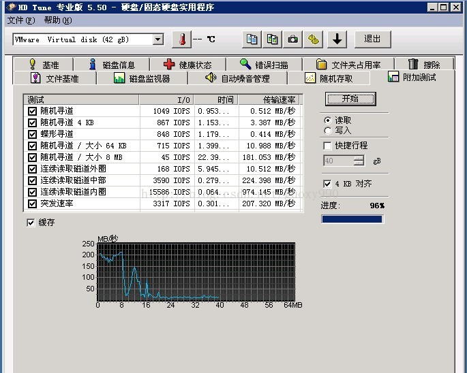Image resolution: width=467 pixels, height=373 pixels.
Task: Switch to the 错误扫描 tab
Action: click(x=264, y=64)
